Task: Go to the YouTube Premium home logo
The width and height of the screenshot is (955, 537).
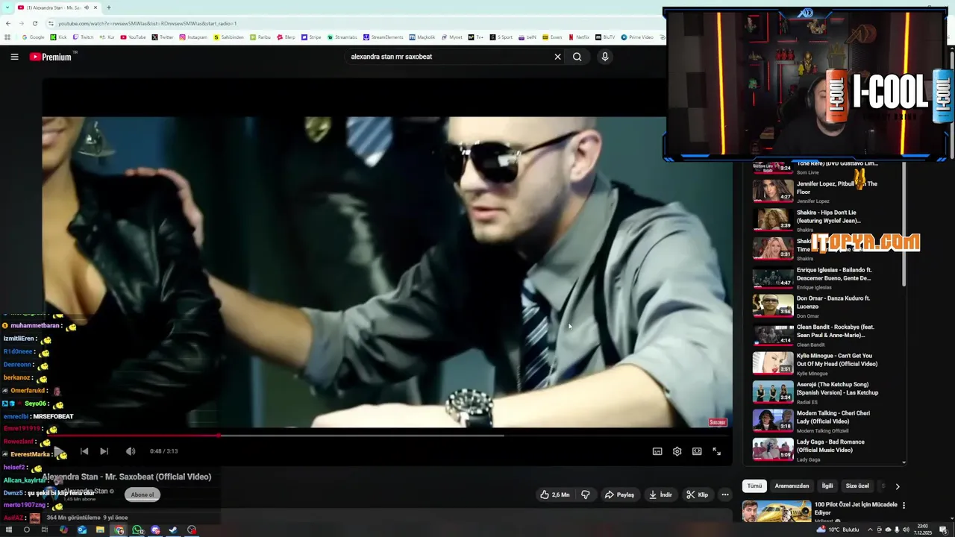Action: pos(51,57)
